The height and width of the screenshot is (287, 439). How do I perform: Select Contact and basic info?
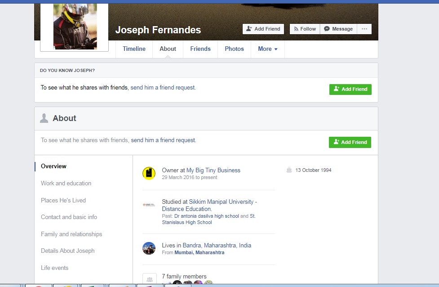pyautogui.click(x=69, y=217)
